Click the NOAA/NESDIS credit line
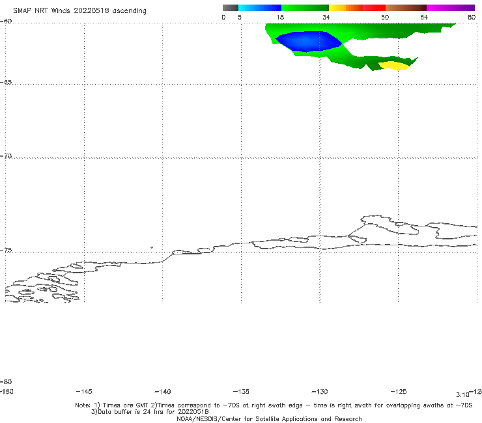This screenshot has height=423, width=482. [x=269, y=418]
